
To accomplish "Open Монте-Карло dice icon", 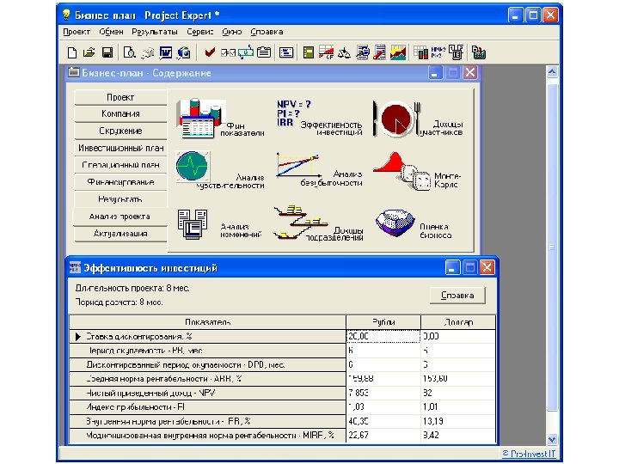I will tap(401, 172).
